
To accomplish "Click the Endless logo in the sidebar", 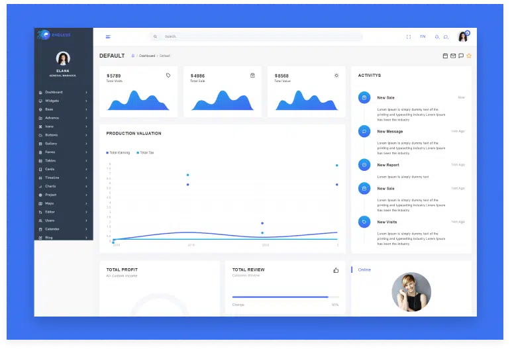I will [x=54, y=35].
